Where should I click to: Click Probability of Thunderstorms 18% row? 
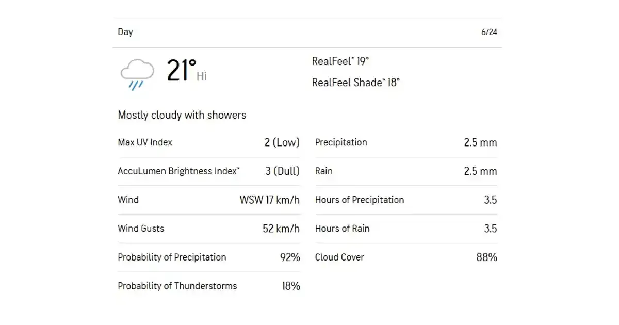pos(209,286)
